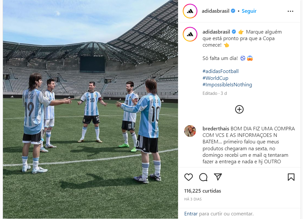Click the 116,225 curtidas likes count
The image size is (303, 219).
click(202, 191)
